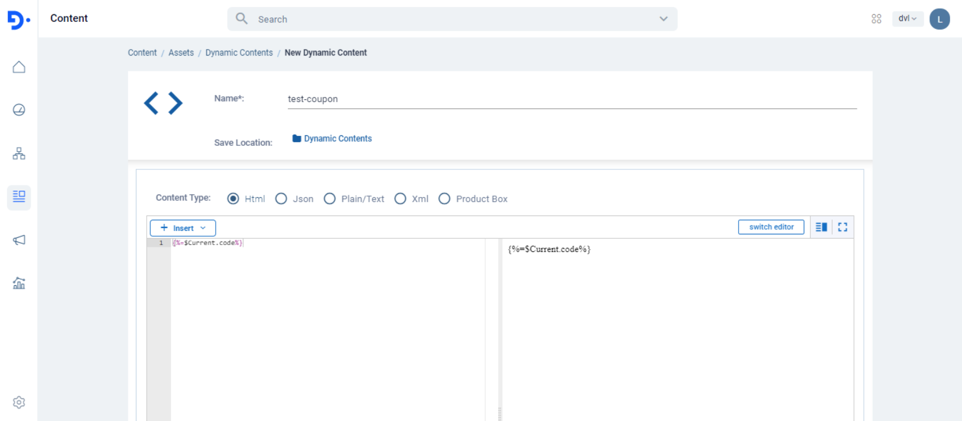
Task: Open the settings gear in sidebar
Action: (19, 402)
